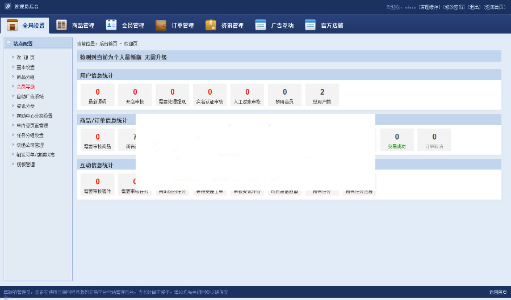Click the admin backend logo icon
Viewport: 511px width, 300px height.
[x=7, y=6]
